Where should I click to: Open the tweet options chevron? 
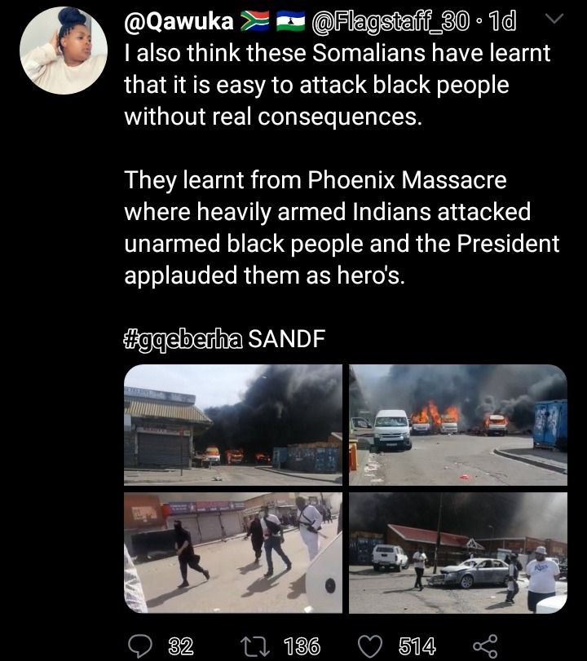click(554, 19)
